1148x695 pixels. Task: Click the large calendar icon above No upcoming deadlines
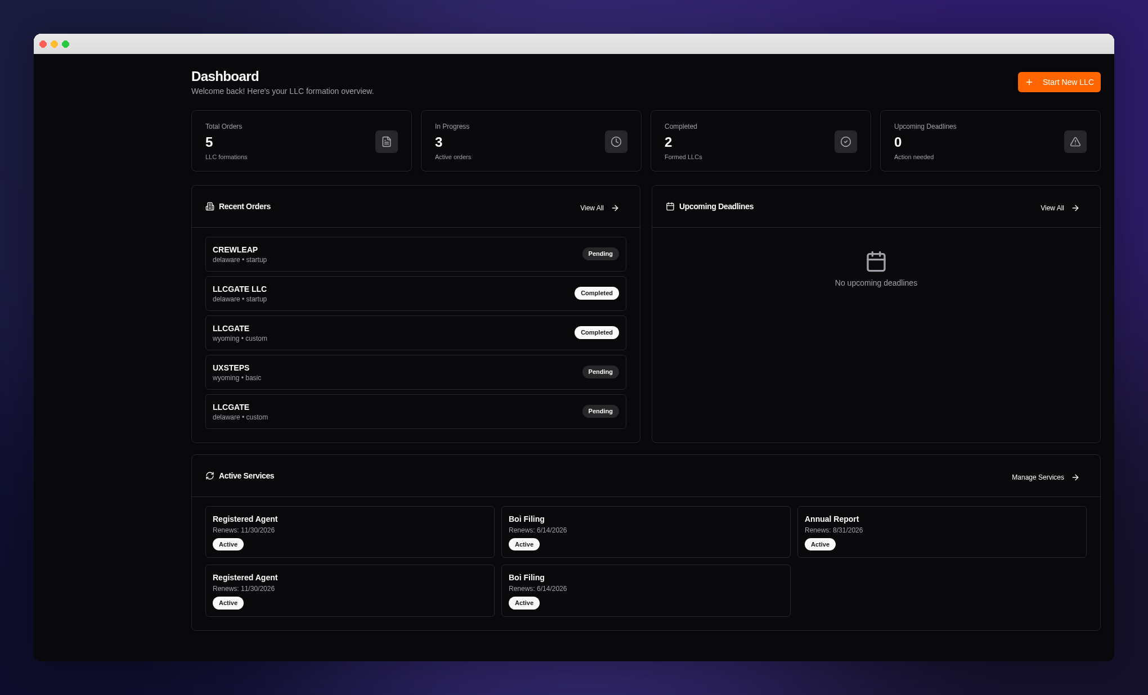coord(876,261)
